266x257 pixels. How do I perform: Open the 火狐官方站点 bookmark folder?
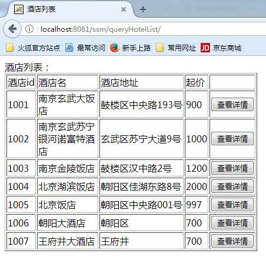(x=33, y=48)
